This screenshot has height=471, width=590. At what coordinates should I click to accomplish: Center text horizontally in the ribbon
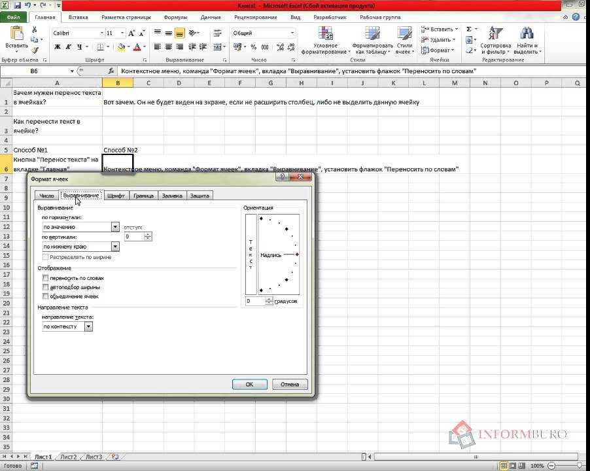[x=169, y=47]
